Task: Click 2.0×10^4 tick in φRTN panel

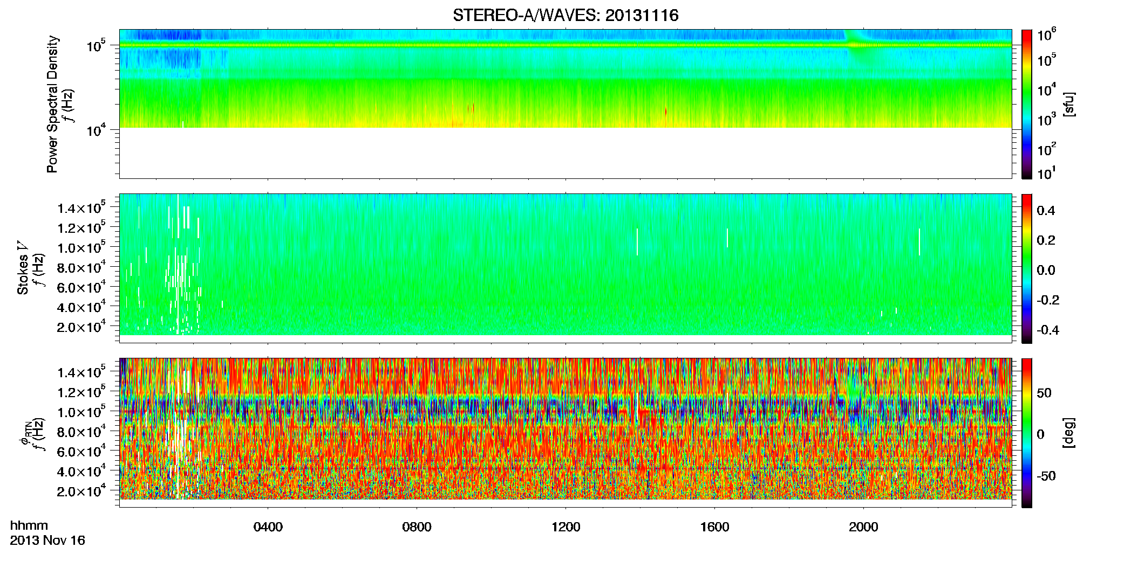Action: coord(82,491)
